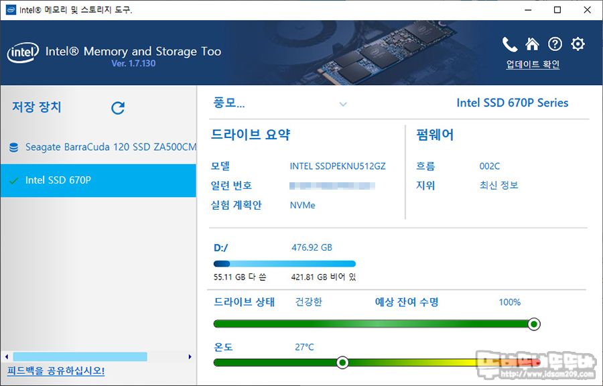The width and height of the screenshot is (603, 386).
Task: Click the Intel logo in header
Action: tap(23, 53)
